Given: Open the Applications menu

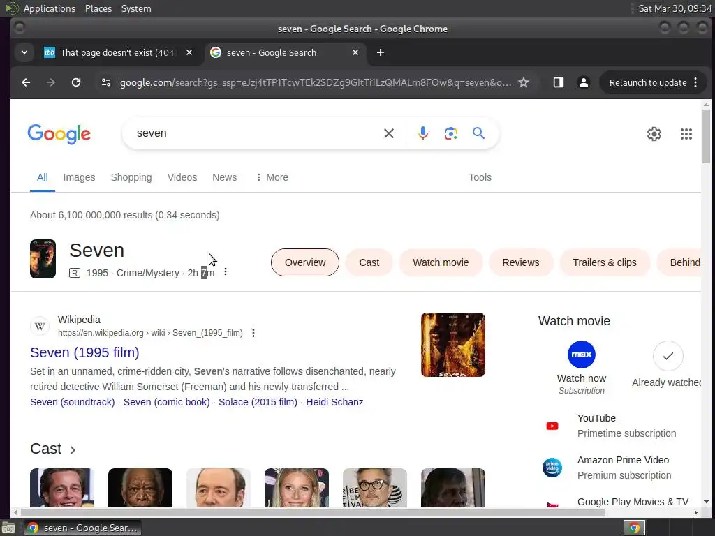Looking at the screenshot, I should pyautogui.click(x=50, y=8).
